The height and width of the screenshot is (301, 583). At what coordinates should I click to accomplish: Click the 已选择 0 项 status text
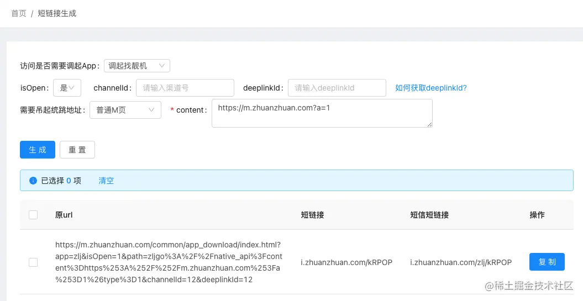click(61, 181)
